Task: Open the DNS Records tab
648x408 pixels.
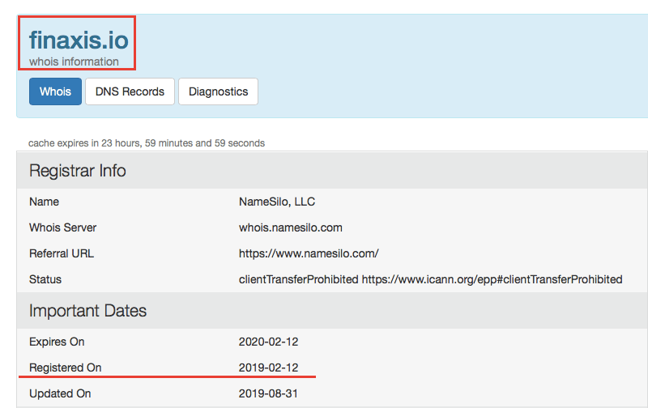Action: tap(130, 91)
